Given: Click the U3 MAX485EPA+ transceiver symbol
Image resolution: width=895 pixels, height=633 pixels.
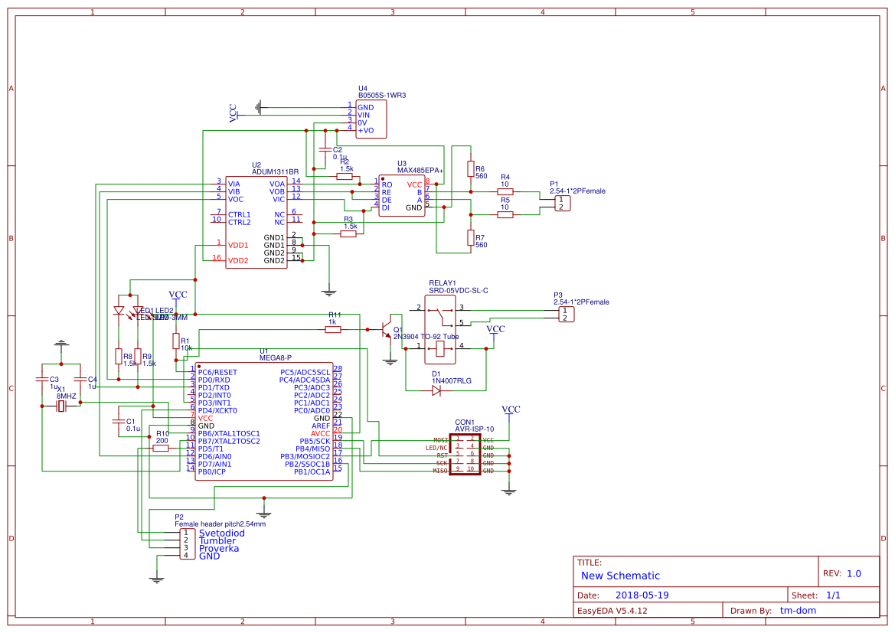Looking at the screenshot, I should coord(401,195).
